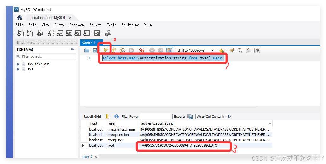Export the recordset to a file
The image size is (326, 164).
(190, 116)
